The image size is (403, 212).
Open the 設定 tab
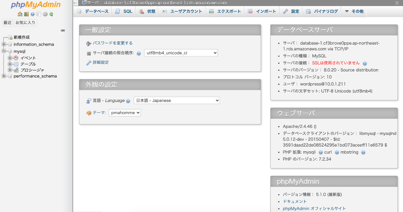tap(291, 11)
